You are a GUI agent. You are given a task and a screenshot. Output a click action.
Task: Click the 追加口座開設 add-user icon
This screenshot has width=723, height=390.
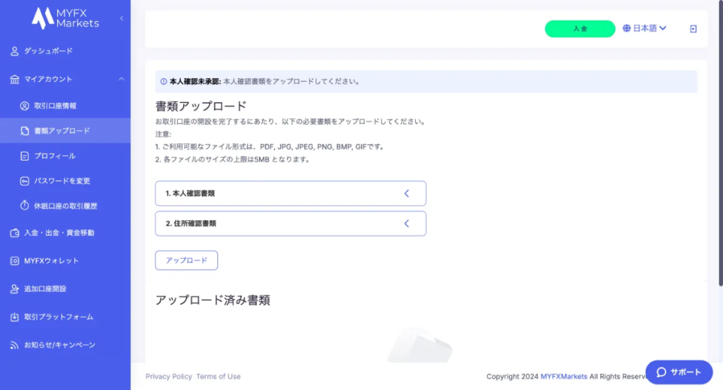(x=15, y=288)
